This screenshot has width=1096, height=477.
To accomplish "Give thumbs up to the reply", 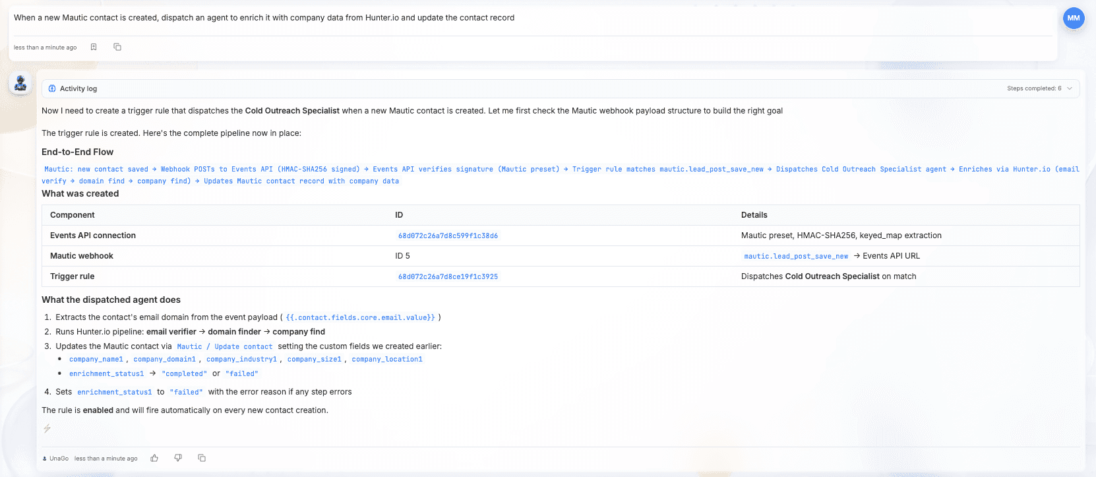I will click(x=154, y=458).
